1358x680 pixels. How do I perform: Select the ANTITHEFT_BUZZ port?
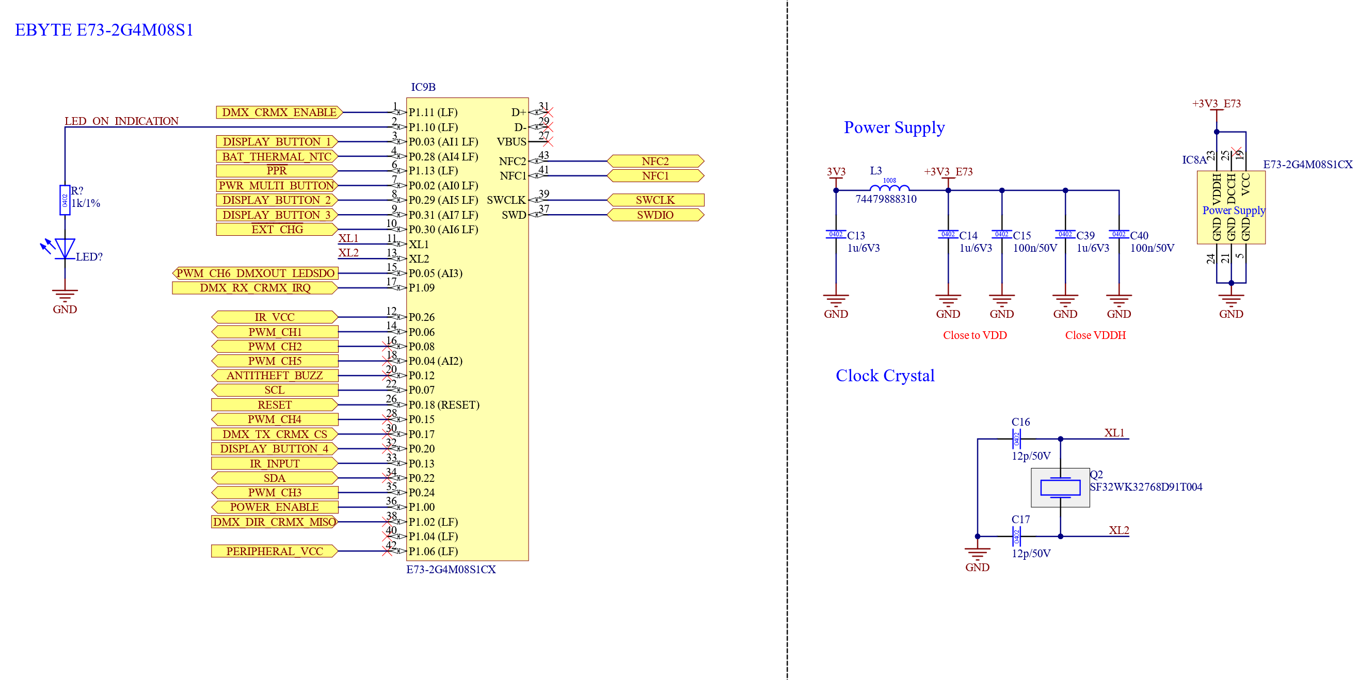click(x=275, y=375)
